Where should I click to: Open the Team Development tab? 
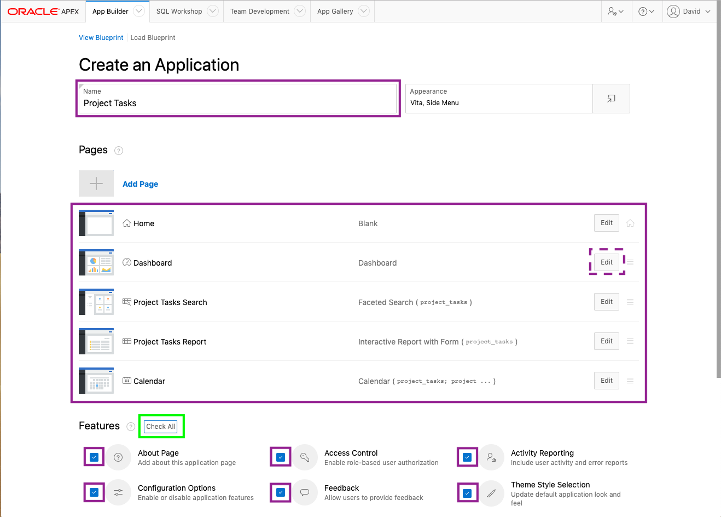[x=260, y=11]
